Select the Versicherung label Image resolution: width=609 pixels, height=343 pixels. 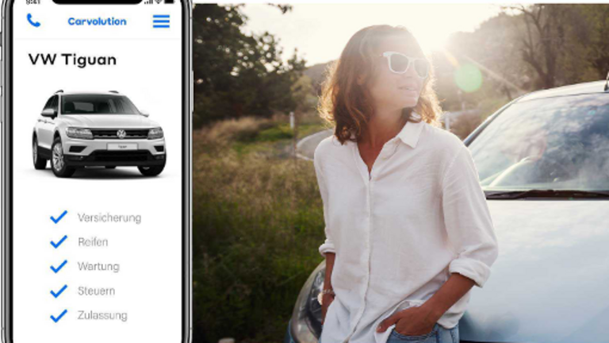click(x=109, y=218)
